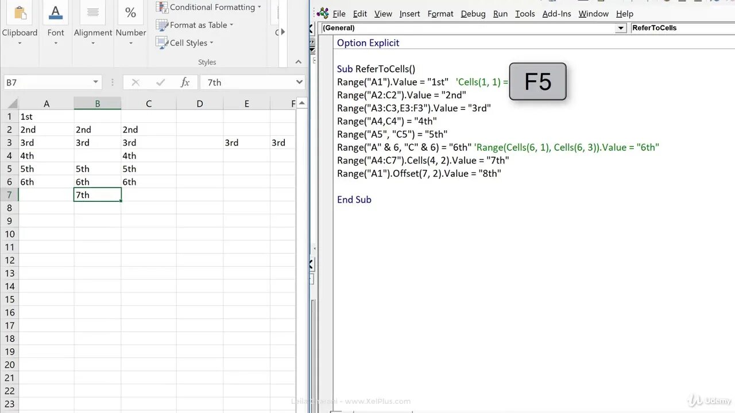The height and width of the screenshot is (413, 735).
Task: Expand the formula bar with its chevron
Action: [x=299, y=83]
